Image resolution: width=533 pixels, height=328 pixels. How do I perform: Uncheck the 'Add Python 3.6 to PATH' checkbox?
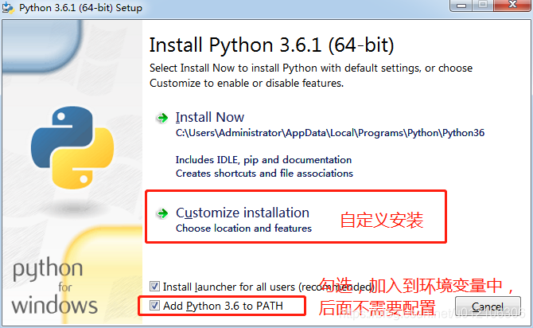[154, 306]
